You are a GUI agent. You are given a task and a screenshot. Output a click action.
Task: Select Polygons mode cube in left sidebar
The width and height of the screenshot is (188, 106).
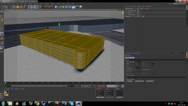tap(2, 34)
